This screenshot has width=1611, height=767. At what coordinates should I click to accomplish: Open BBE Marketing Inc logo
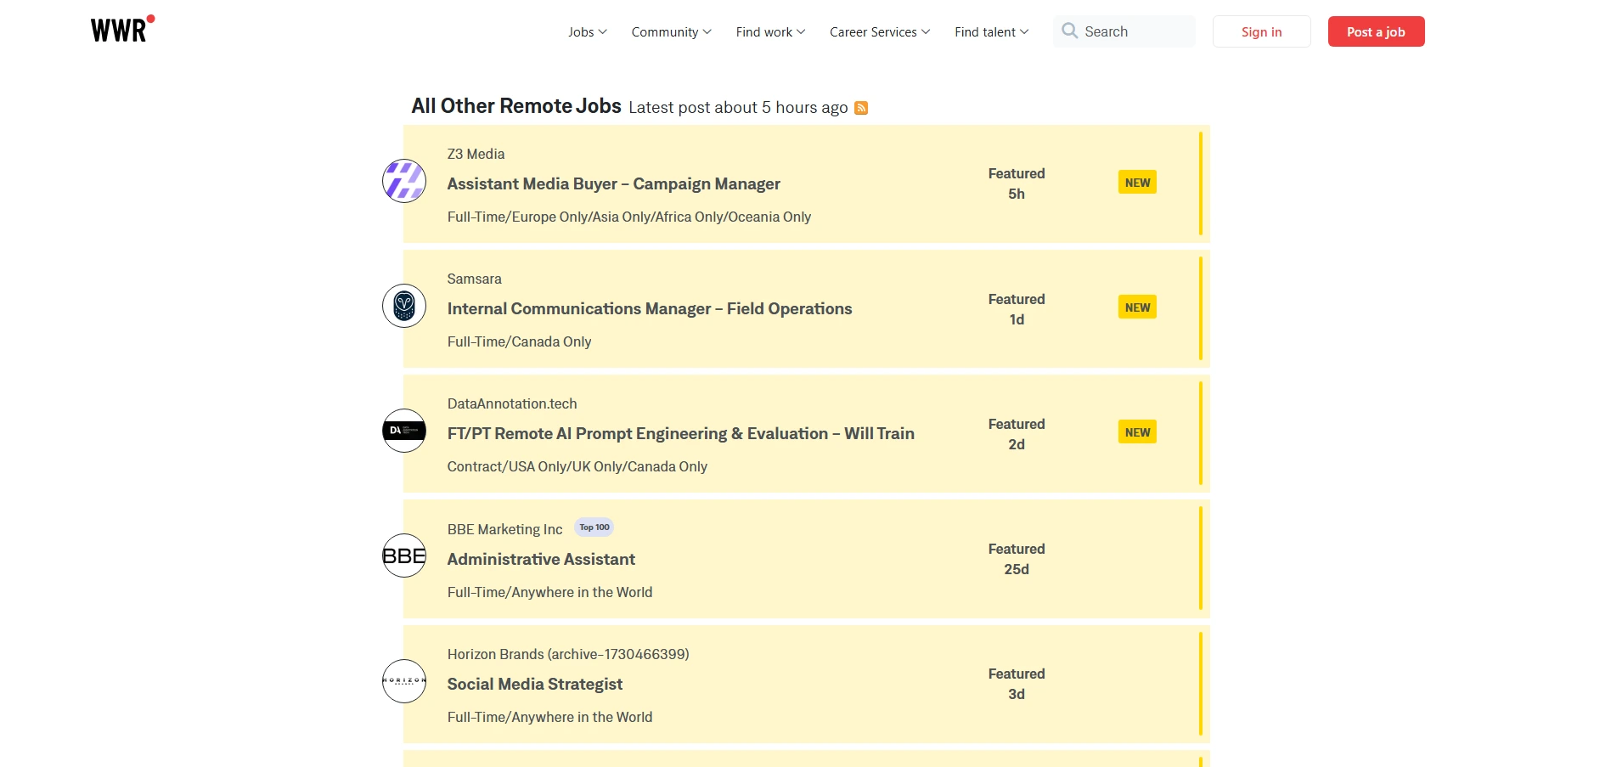(404, 556)
